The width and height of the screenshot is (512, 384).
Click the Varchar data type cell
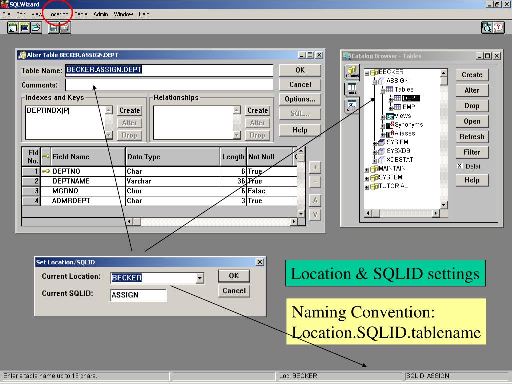[x=172, y=181]
